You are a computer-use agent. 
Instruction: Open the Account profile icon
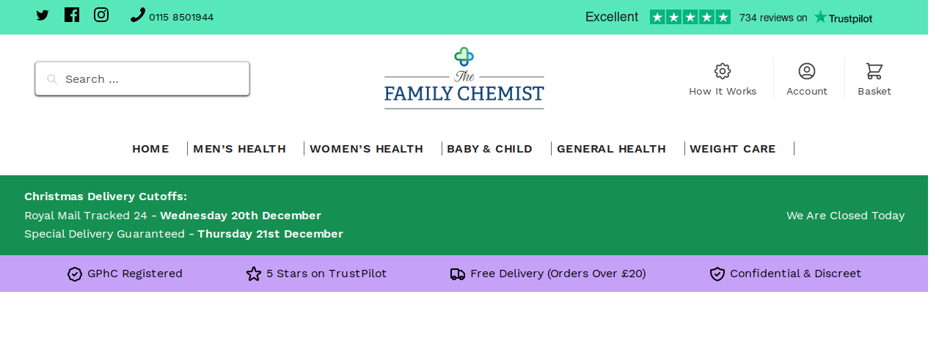807,71
